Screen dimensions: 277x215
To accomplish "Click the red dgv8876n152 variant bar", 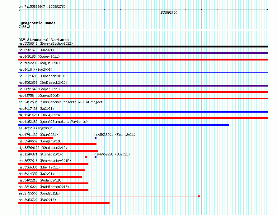I will [x=58, y=151].
